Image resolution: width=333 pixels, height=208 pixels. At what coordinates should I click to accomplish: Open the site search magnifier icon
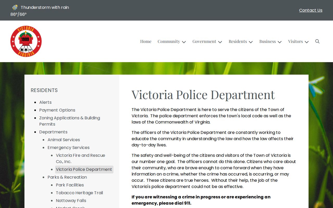pos(317,41)
